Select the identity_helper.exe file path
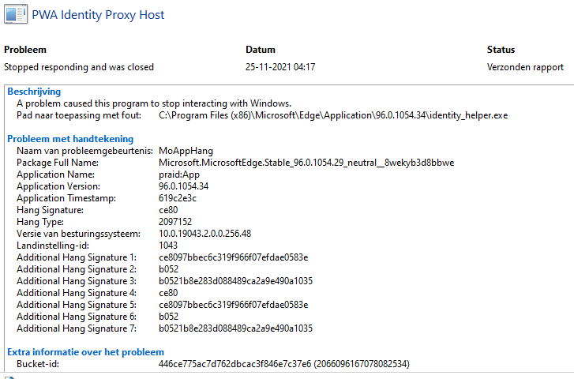The width and height of the screenshot is (574, 379). (333, 116)
